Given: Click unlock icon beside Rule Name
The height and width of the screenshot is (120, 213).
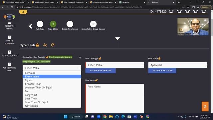Looking at the screenshot, I should (x=96, y=80).
